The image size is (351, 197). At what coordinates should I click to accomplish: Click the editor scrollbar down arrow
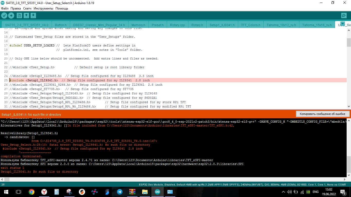pos(349,107)
